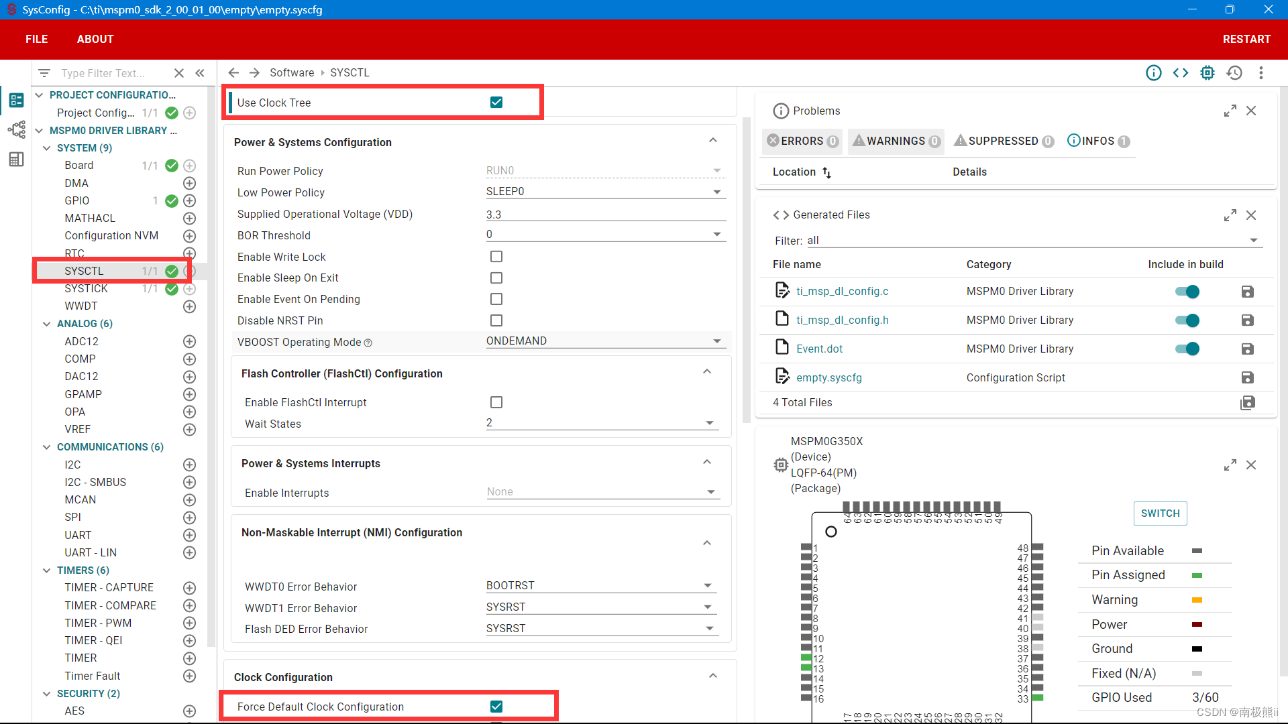Add an ADC12 instance

tap(190, 341)
